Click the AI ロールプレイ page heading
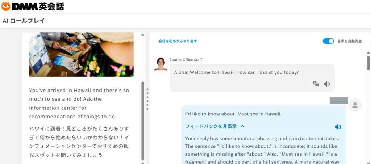The image size is (371, 164). click(24, 21)
